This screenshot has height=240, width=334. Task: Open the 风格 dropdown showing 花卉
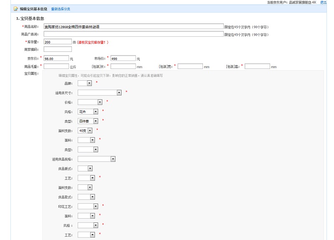tap(88, 112)
